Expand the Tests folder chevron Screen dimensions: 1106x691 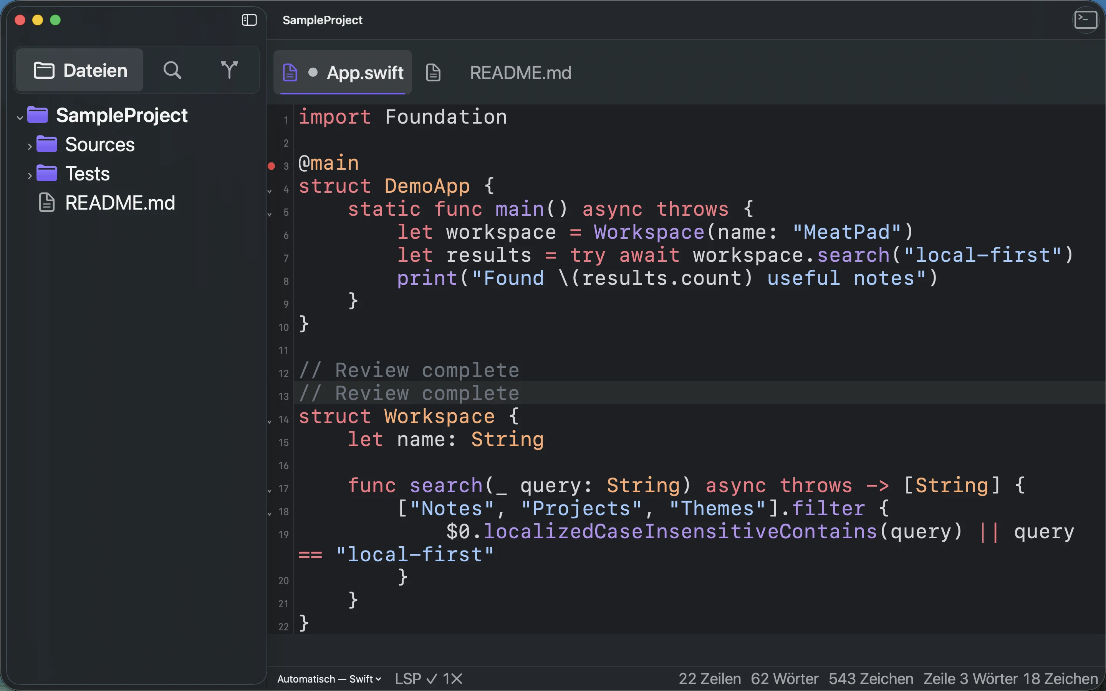pyautogui.click(x=30, y=176)
